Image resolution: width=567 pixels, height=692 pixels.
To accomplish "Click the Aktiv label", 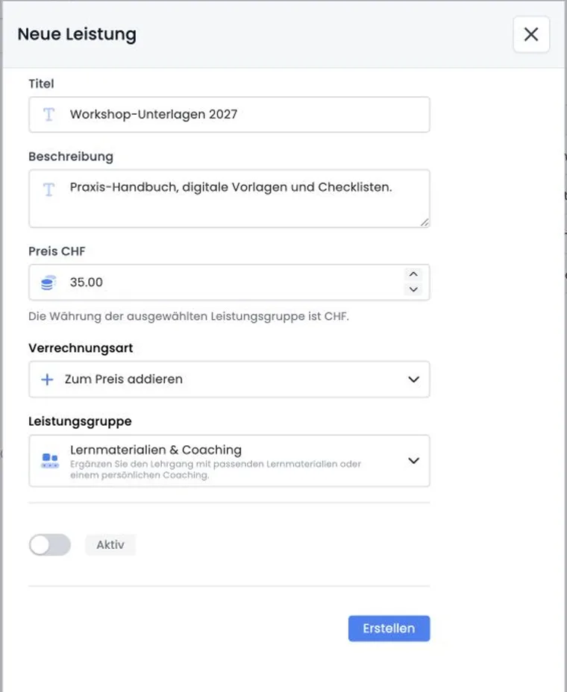I will click(x=110, y=544).
